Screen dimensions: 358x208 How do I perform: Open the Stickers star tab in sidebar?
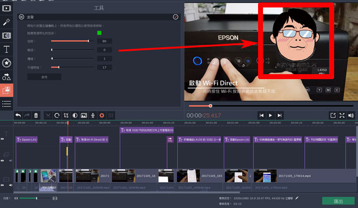[x=6, y=63]
